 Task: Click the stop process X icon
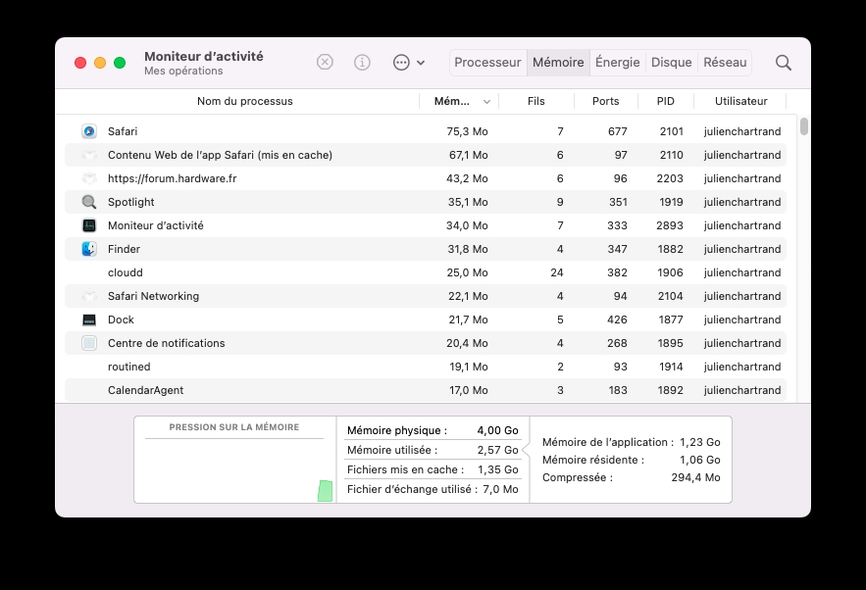click(x=325, y=62)
